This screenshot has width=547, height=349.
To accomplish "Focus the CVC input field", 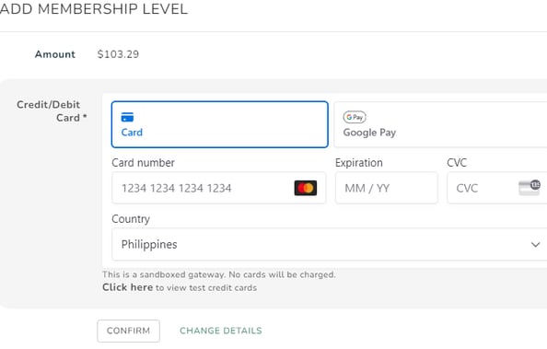I will [496, 188].
